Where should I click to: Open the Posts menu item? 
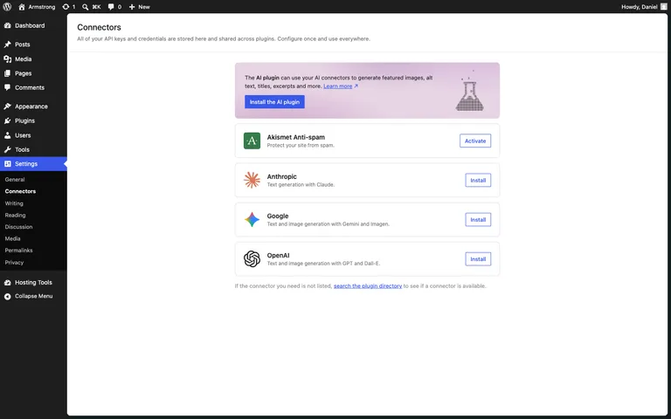tap(33, 45)
